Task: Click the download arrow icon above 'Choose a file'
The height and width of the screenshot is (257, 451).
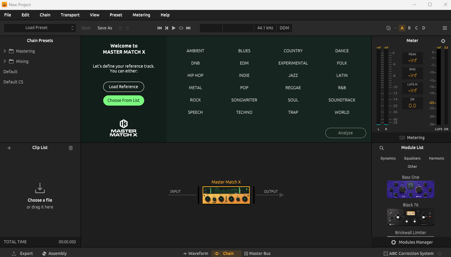Action: (40, 188)
